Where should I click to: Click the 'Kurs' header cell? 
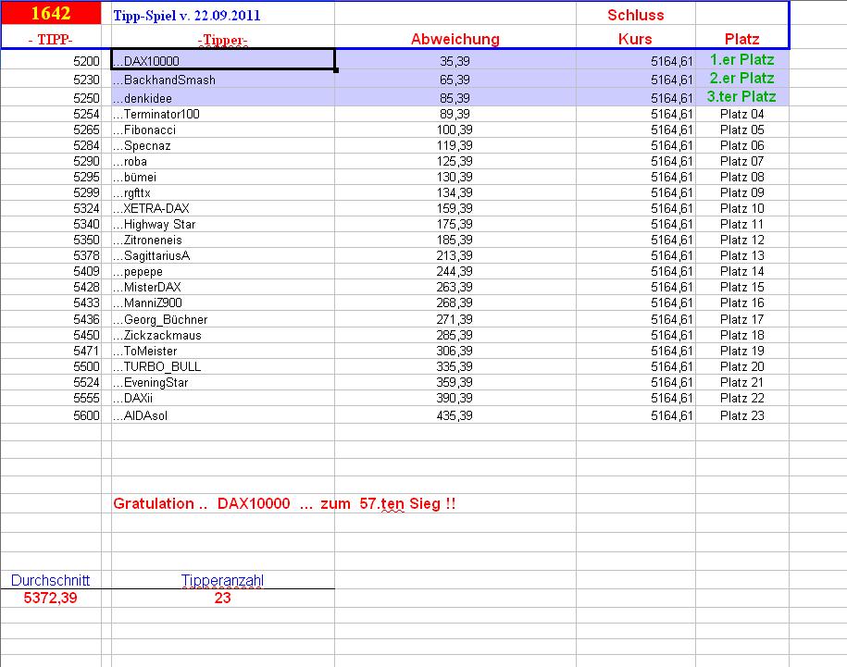click(x=635, y=39)
